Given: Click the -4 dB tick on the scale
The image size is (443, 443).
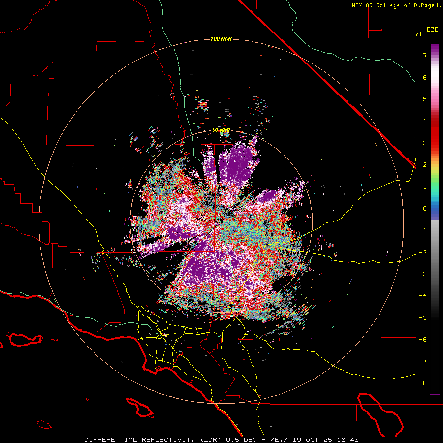Looking at the screenshot, I should 423,296.
